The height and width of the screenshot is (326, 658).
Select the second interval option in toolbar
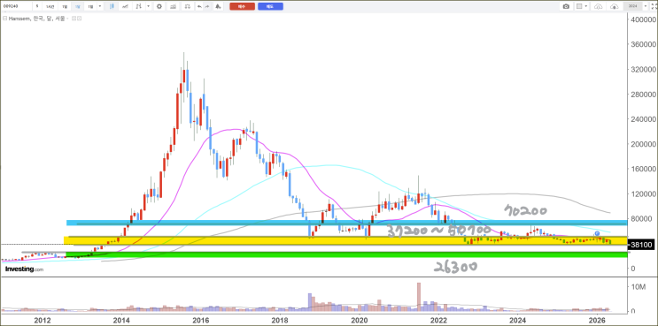coord(50,6)
